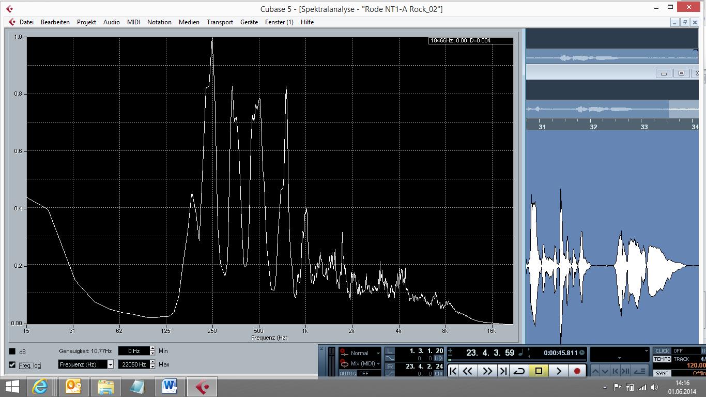
Task: Decrease the Min frequency value
Action: 152,353
